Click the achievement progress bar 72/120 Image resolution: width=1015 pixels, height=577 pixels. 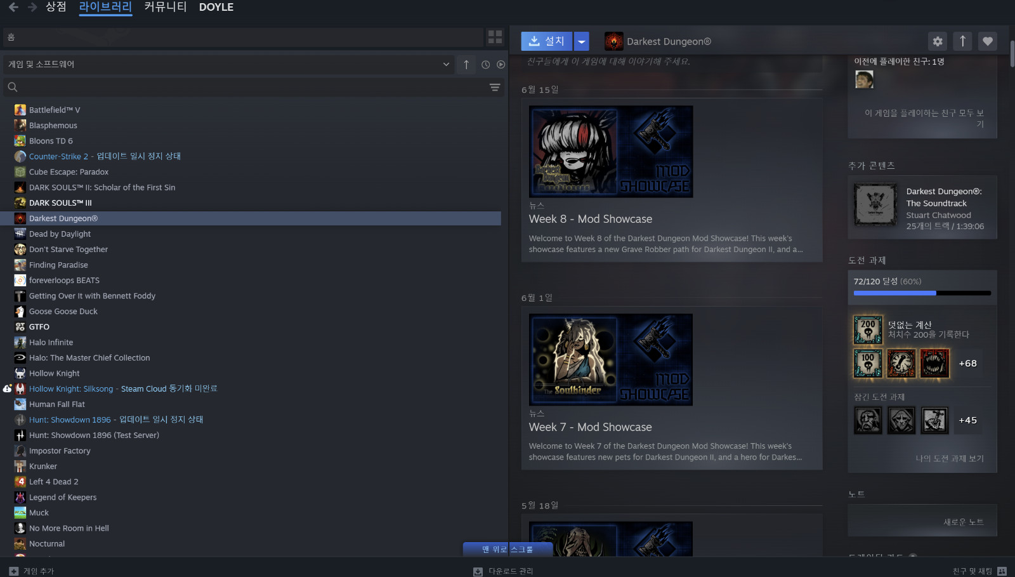click(x=922, y=293)
